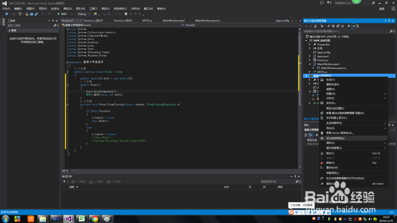Collapse the MainWindow.xaml node
This screenshot has width=397, height=223.
309,64
